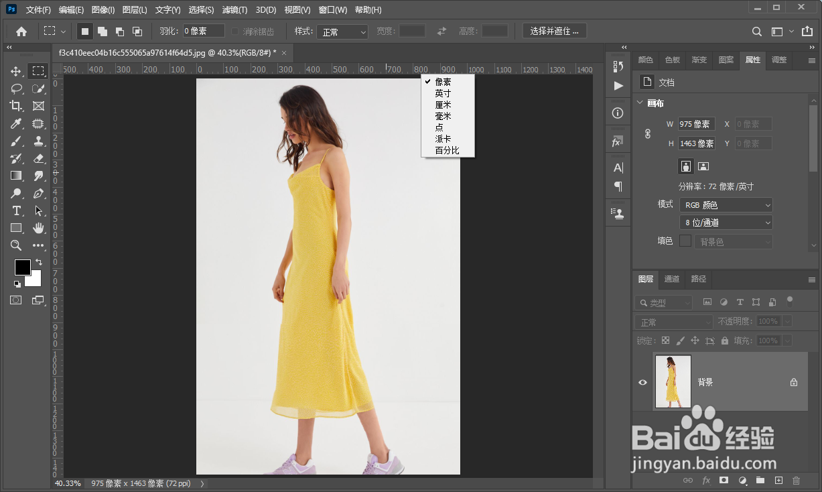Select the Spot Healing Brush tool

coord(38,123)
